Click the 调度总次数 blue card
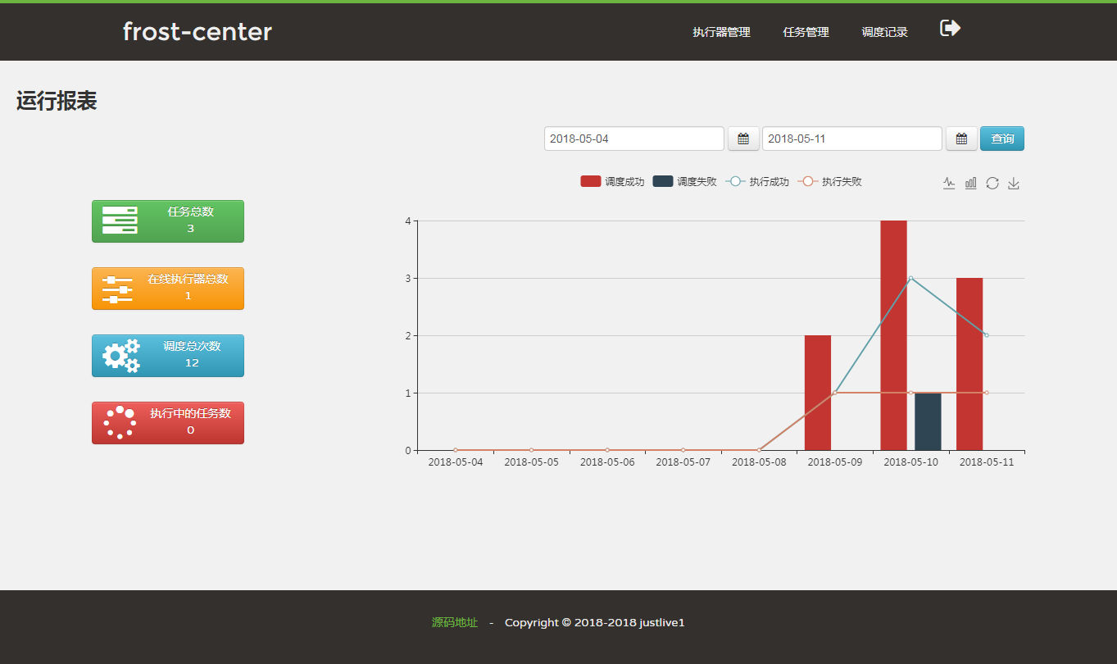 pos(168,356)
